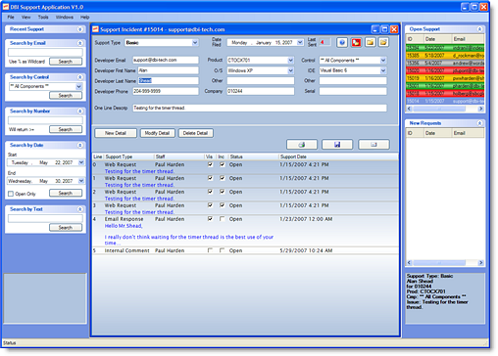Open the End date dropdown
498x356 pixels.
(81, 181)
